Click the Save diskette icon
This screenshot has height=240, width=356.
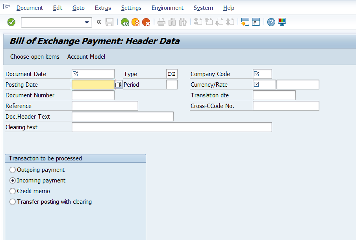109,22
